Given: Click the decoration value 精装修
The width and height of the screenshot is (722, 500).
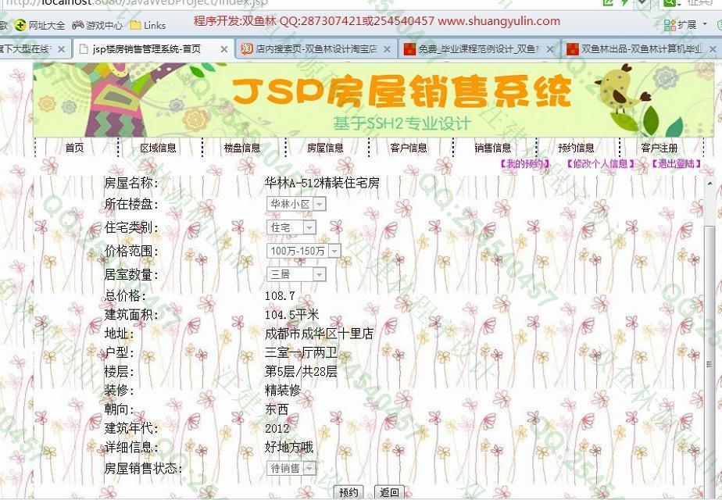Looking at the screenshot, I should point(283,391).
